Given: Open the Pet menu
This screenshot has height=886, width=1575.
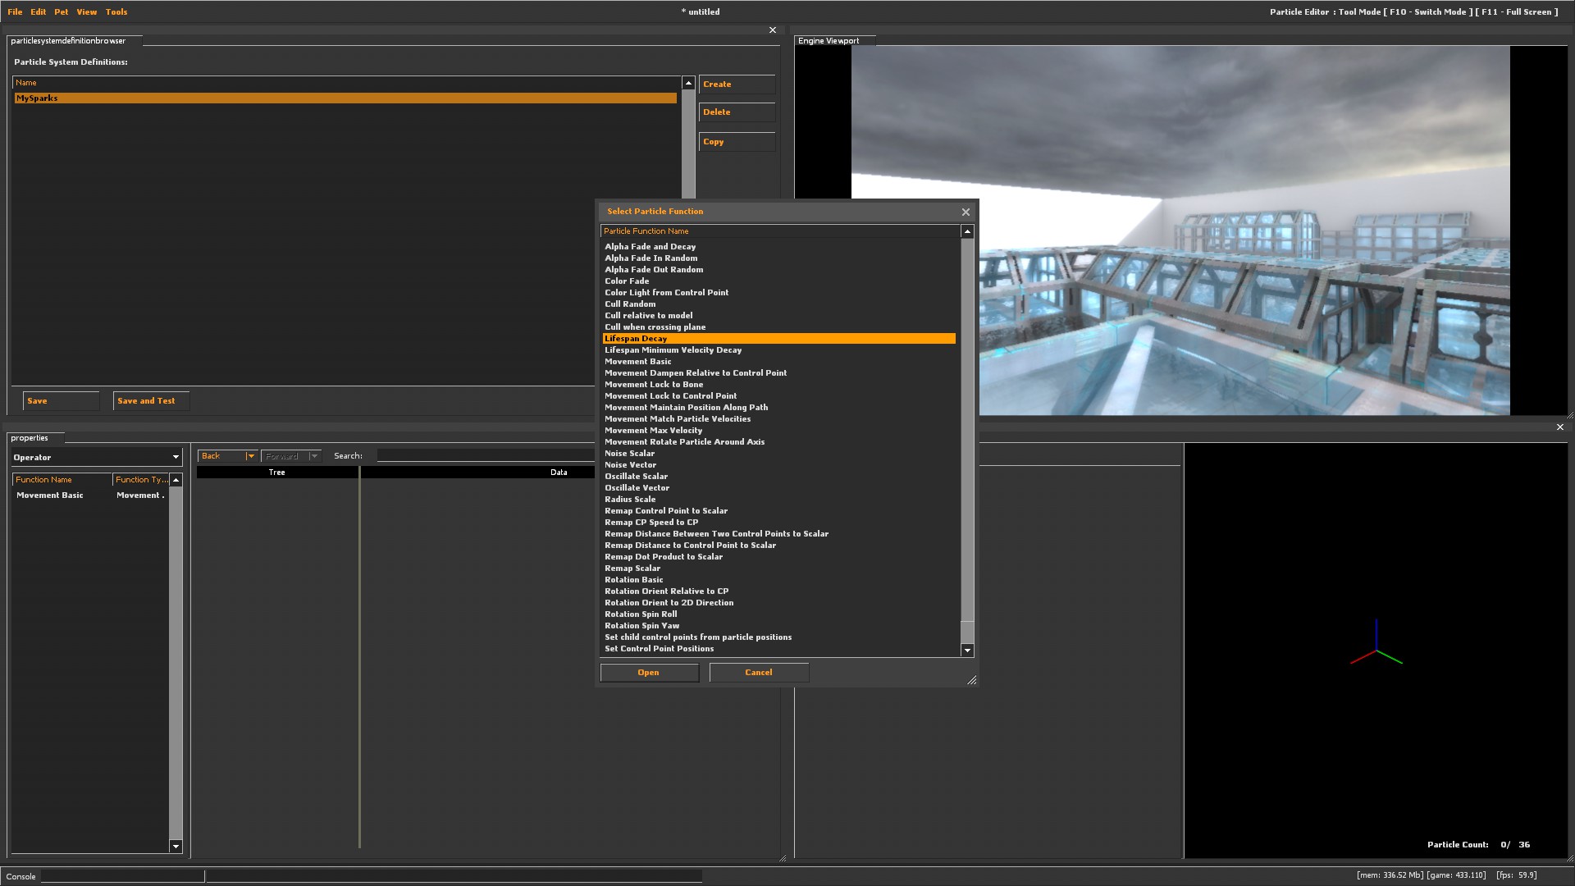Looking at the screenshot, I should coord(61,11).
